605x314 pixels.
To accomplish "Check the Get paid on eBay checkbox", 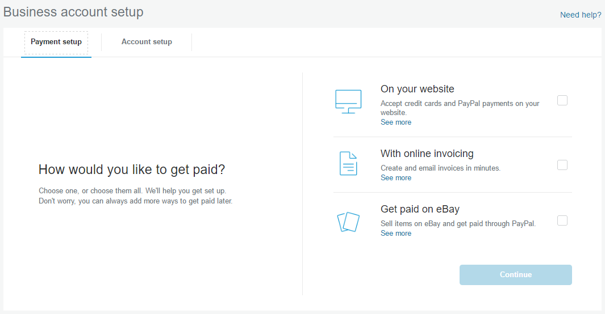I will (562, 220).
